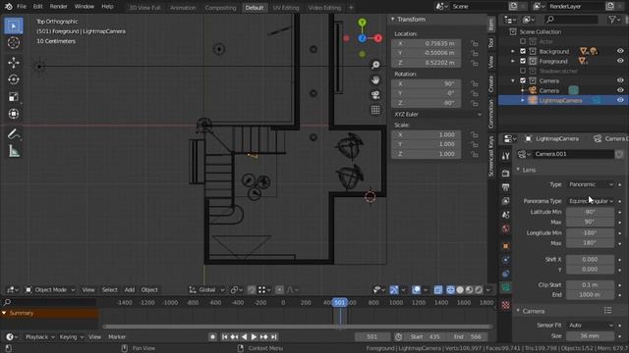The width and height of the screenshot is (629, 353).
Task: Enable the Shadowcatcher collection checkbox
Action: [523, 71]
